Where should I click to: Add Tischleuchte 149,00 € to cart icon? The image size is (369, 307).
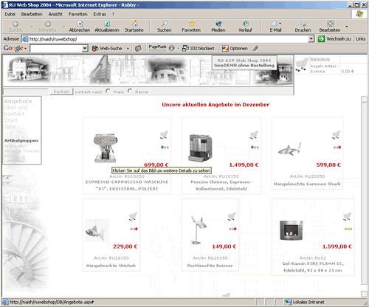tap(232, 216)
